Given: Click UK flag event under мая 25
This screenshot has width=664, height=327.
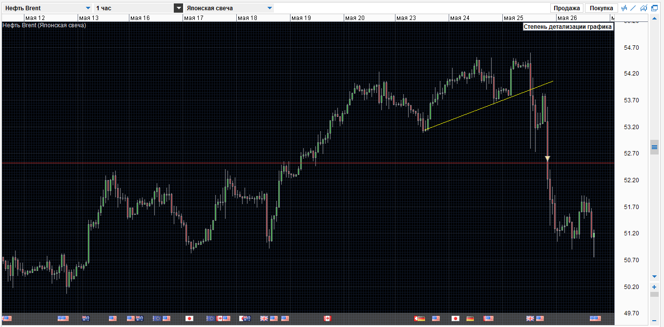Looking at the screenshot, I should (530, 318).
